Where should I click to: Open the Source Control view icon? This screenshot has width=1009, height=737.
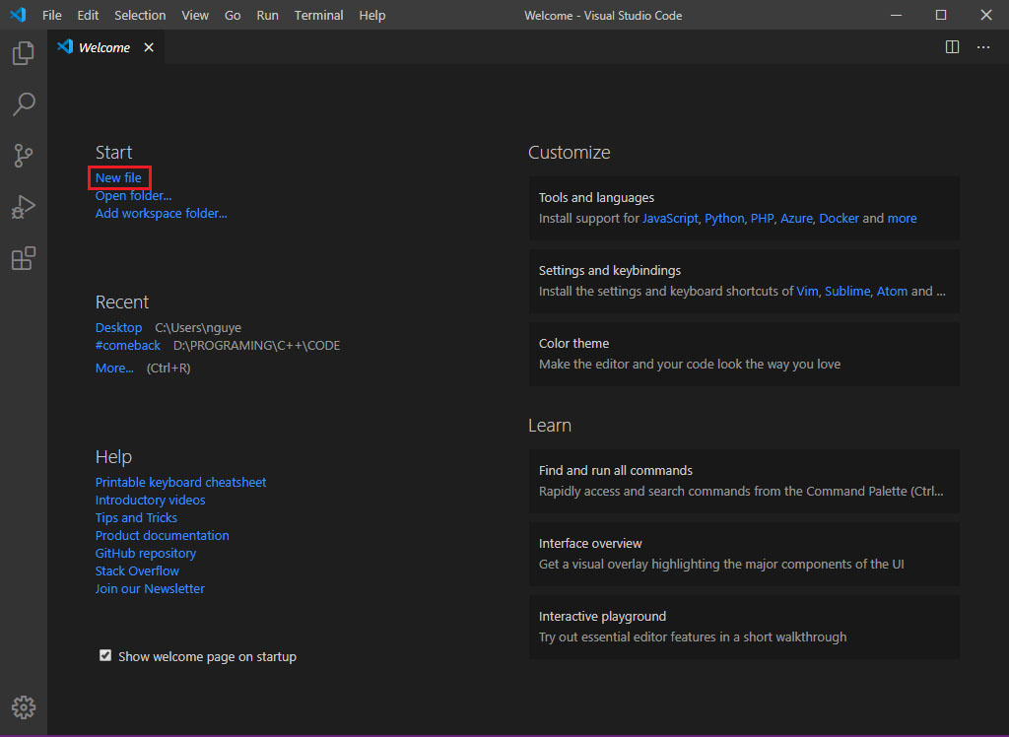[23, 156]
